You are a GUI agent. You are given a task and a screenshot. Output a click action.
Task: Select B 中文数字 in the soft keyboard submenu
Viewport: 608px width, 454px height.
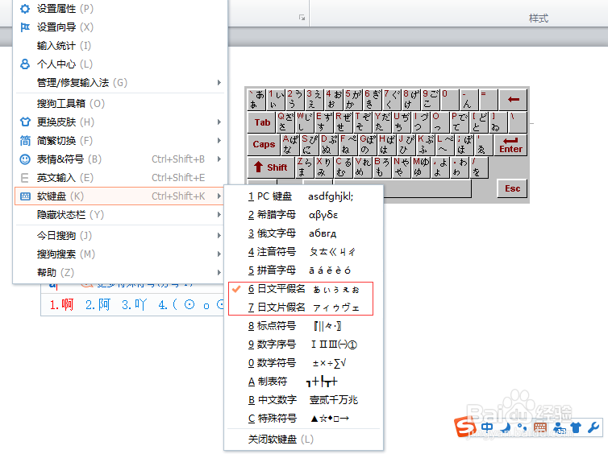click(303, 400)
